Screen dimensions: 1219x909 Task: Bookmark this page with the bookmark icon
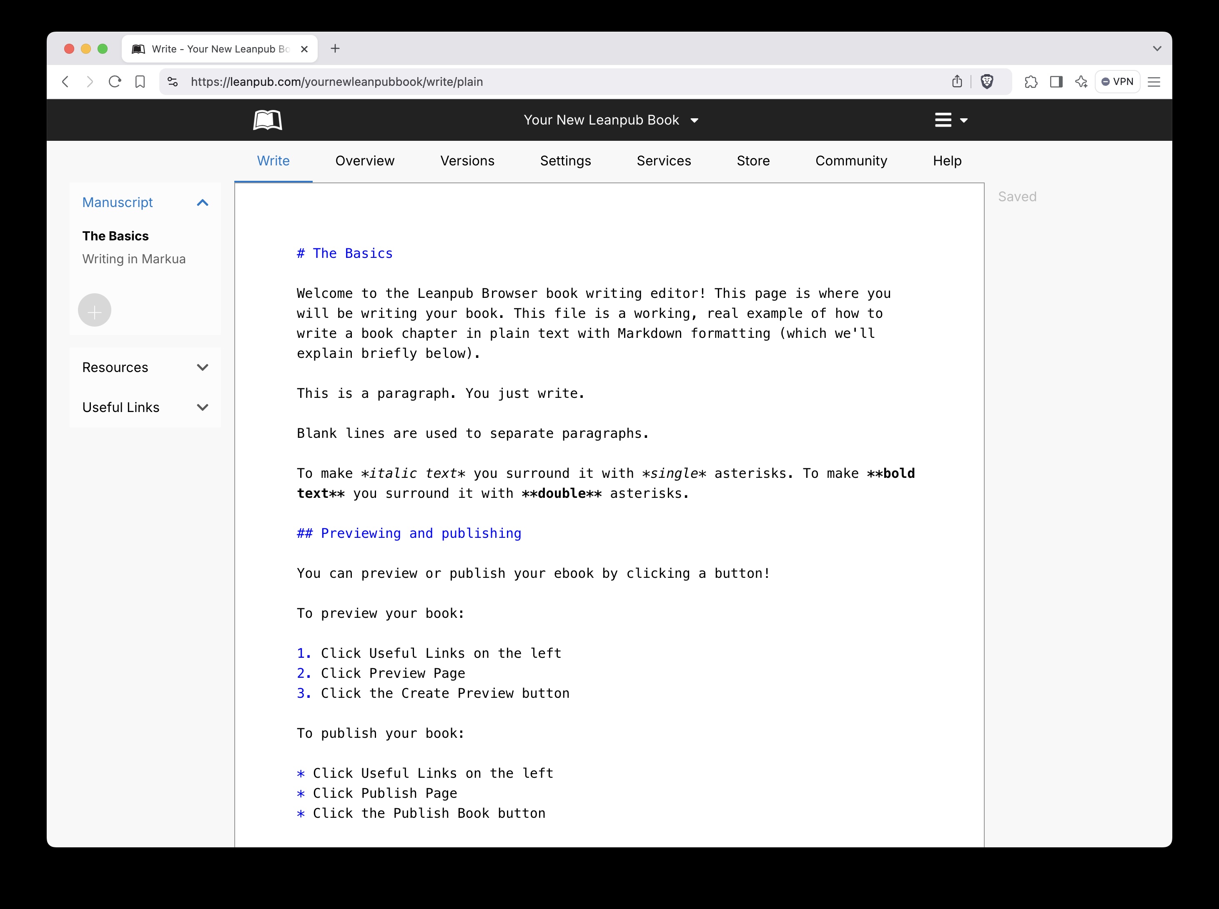point(140,82)
